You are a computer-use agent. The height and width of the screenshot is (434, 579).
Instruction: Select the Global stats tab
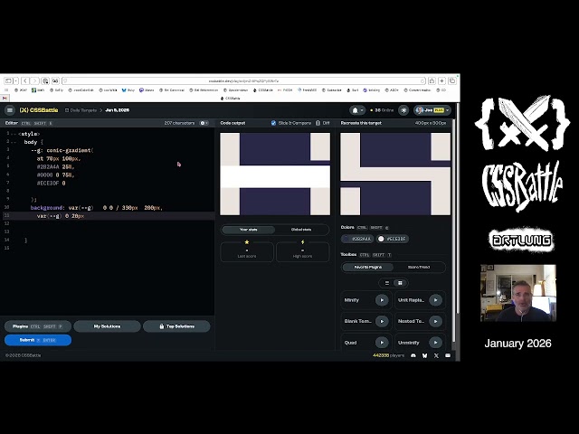click(x=301, y=230)
